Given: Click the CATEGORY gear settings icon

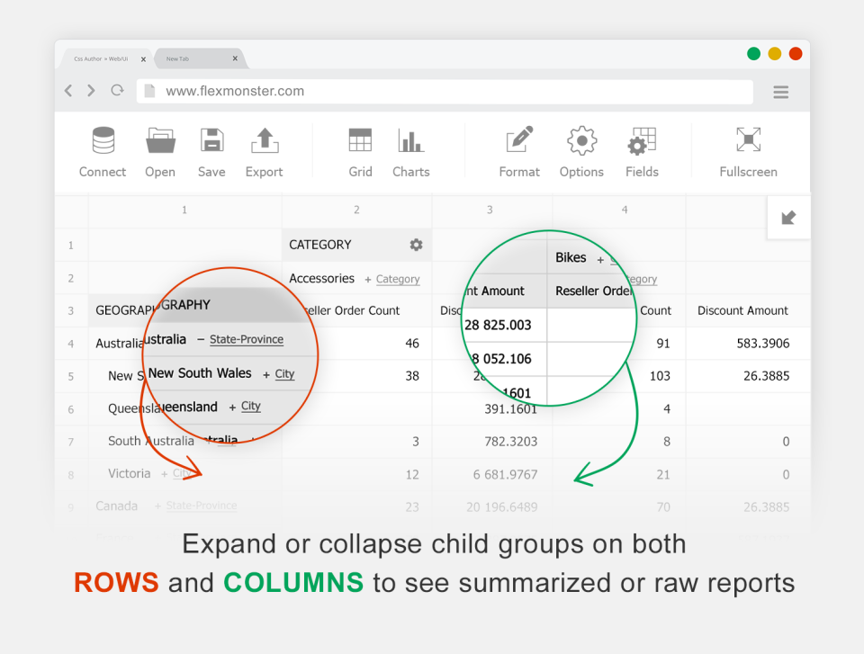Looking at the screenshot, I should point(416,244).
